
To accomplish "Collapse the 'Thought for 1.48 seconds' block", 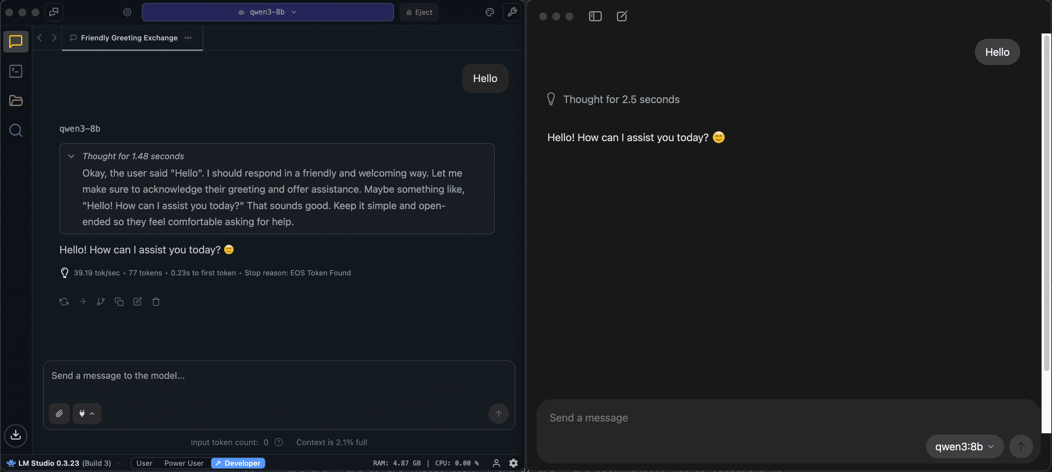I will (71, 156).
